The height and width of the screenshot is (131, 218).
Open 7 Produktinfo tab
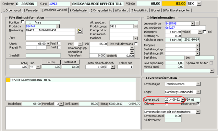pos(140,10)
